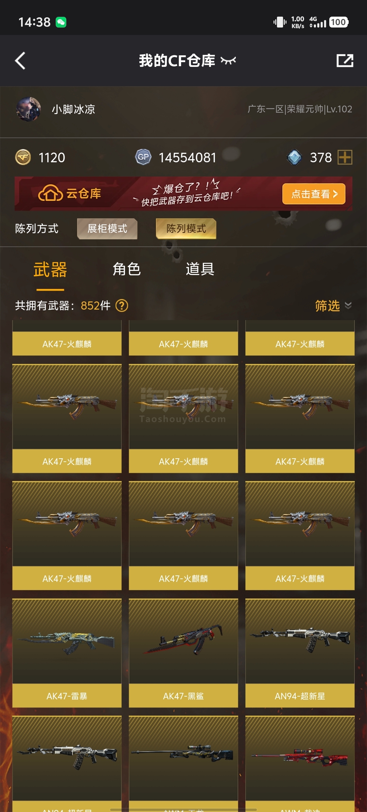This screenshot has height=812, width=367.
Task: Tap the GP currency icon
Action: [143, 157]
